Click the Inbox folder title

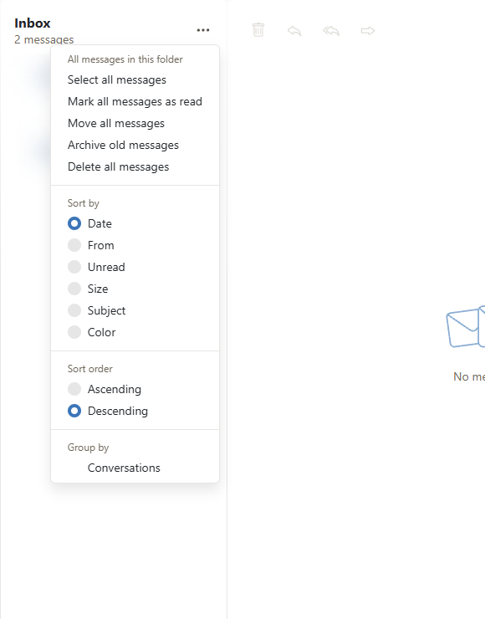[x=33, y=23]
